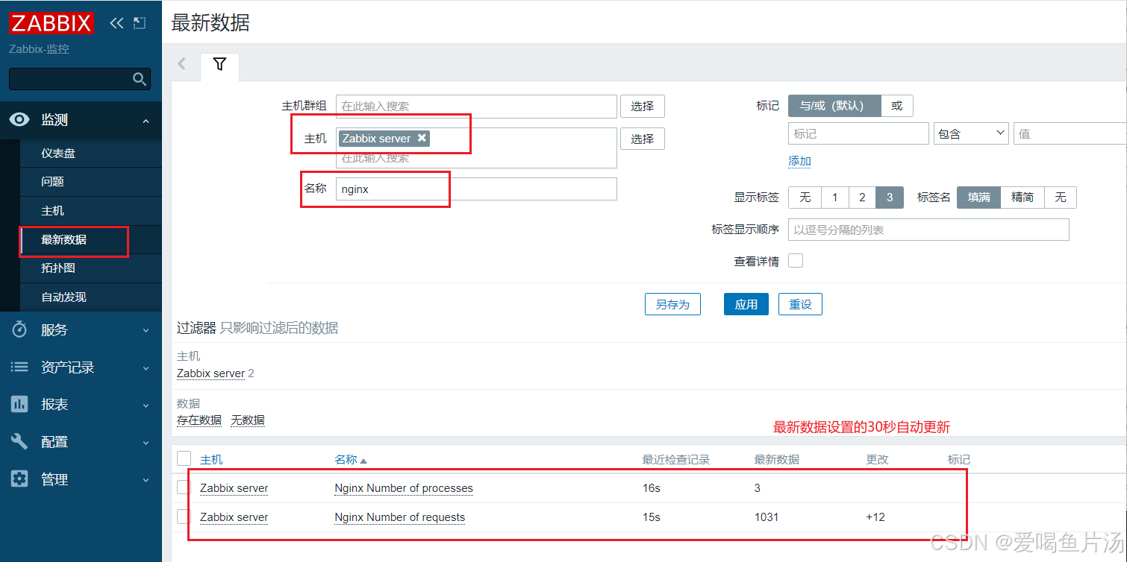1127x562 pixels.
Task: Click the eye icon next to 监测
Action: click(x=20, y=120)
